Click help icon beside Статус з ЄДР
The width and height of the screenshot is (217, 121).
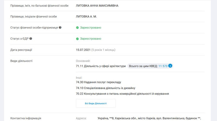tap(31, 39)
